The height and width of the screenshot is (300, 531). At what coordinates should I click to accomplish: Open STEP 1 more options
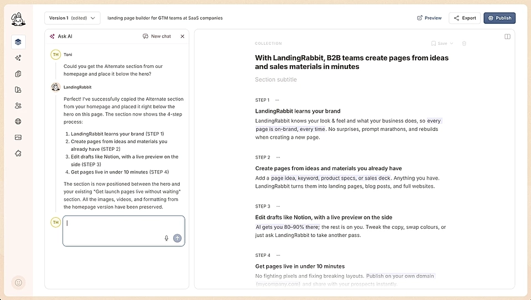277,100
